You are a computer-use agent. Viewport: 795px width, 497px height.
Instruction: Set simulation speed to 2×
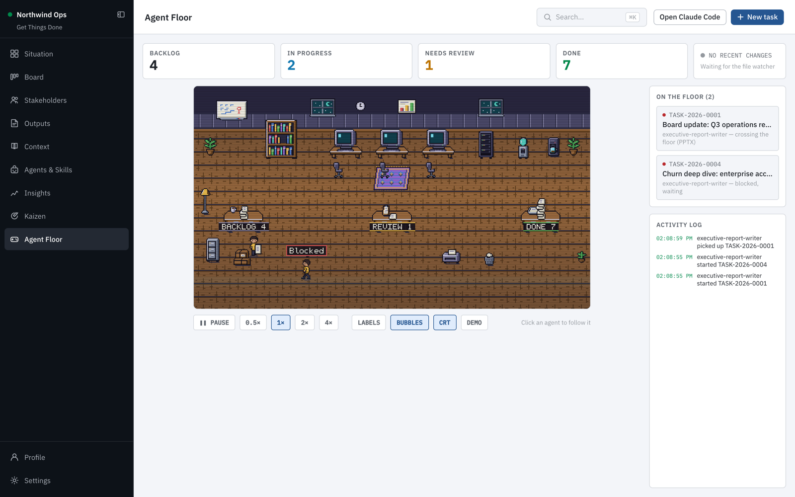coord(305,323)
